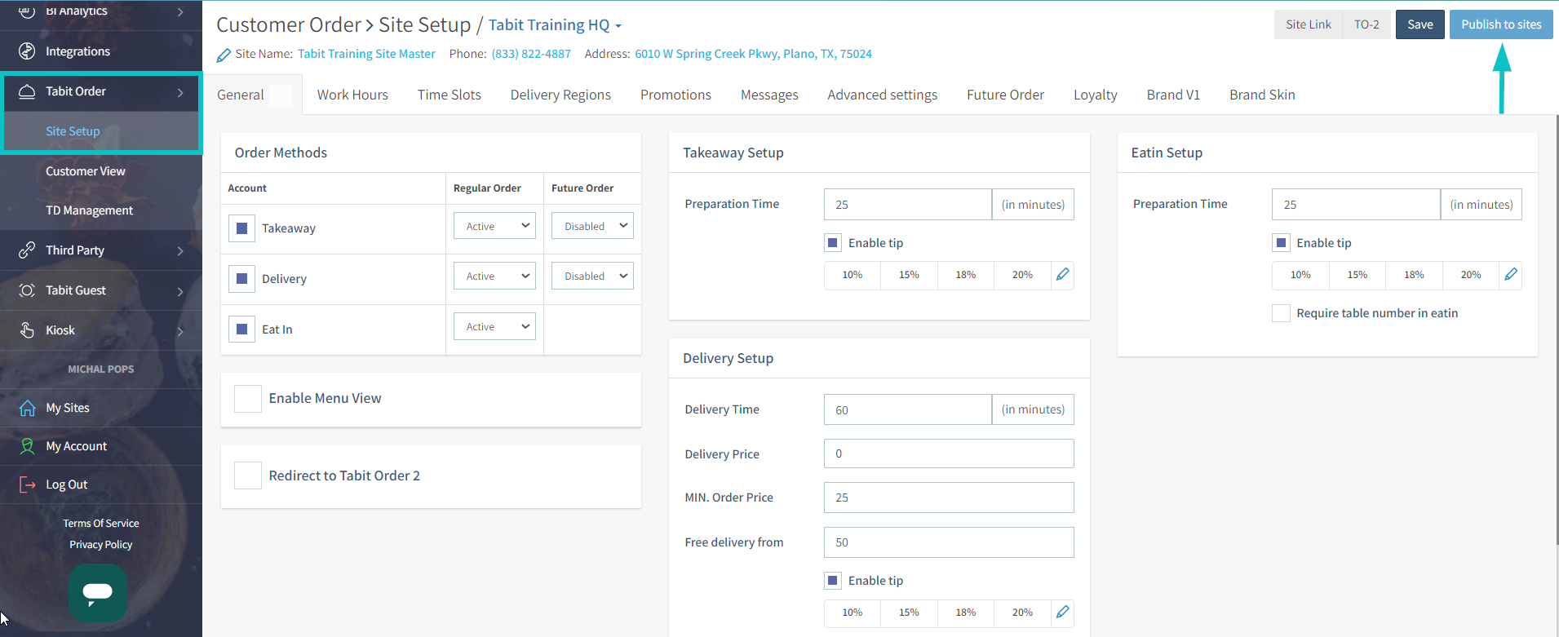Viewport: 1559px width, 637px height.
Task: Click the Third Party link icon
Action: coord(27,250)
